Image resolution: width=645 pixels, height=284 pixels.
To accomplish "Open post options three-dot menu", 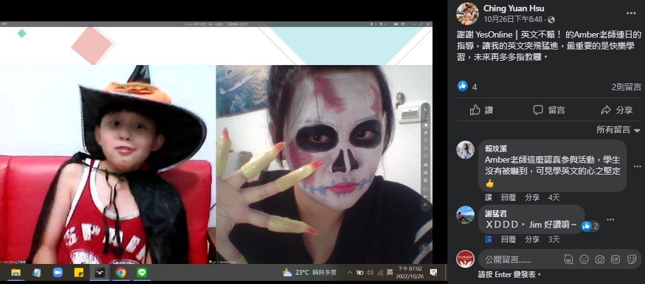I will 631,13.
